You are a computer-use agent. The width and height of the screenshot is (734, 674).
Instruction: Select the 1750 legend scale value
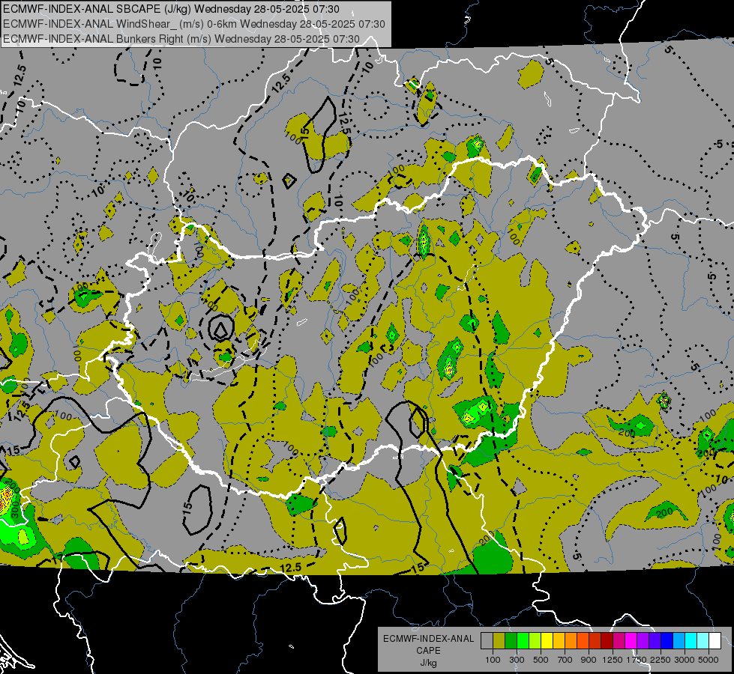tap(637, 660)
